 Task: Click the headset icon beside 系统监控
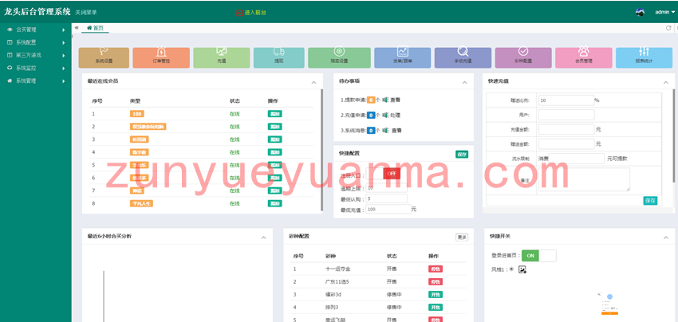(x=10, y=68)
